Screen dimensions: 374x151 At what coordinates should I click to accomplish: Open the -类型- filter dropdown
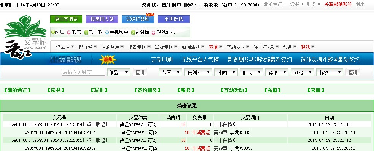point(277,72)
